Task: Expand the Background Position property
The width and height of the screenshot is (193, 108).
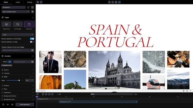Action: pos(33,96)
